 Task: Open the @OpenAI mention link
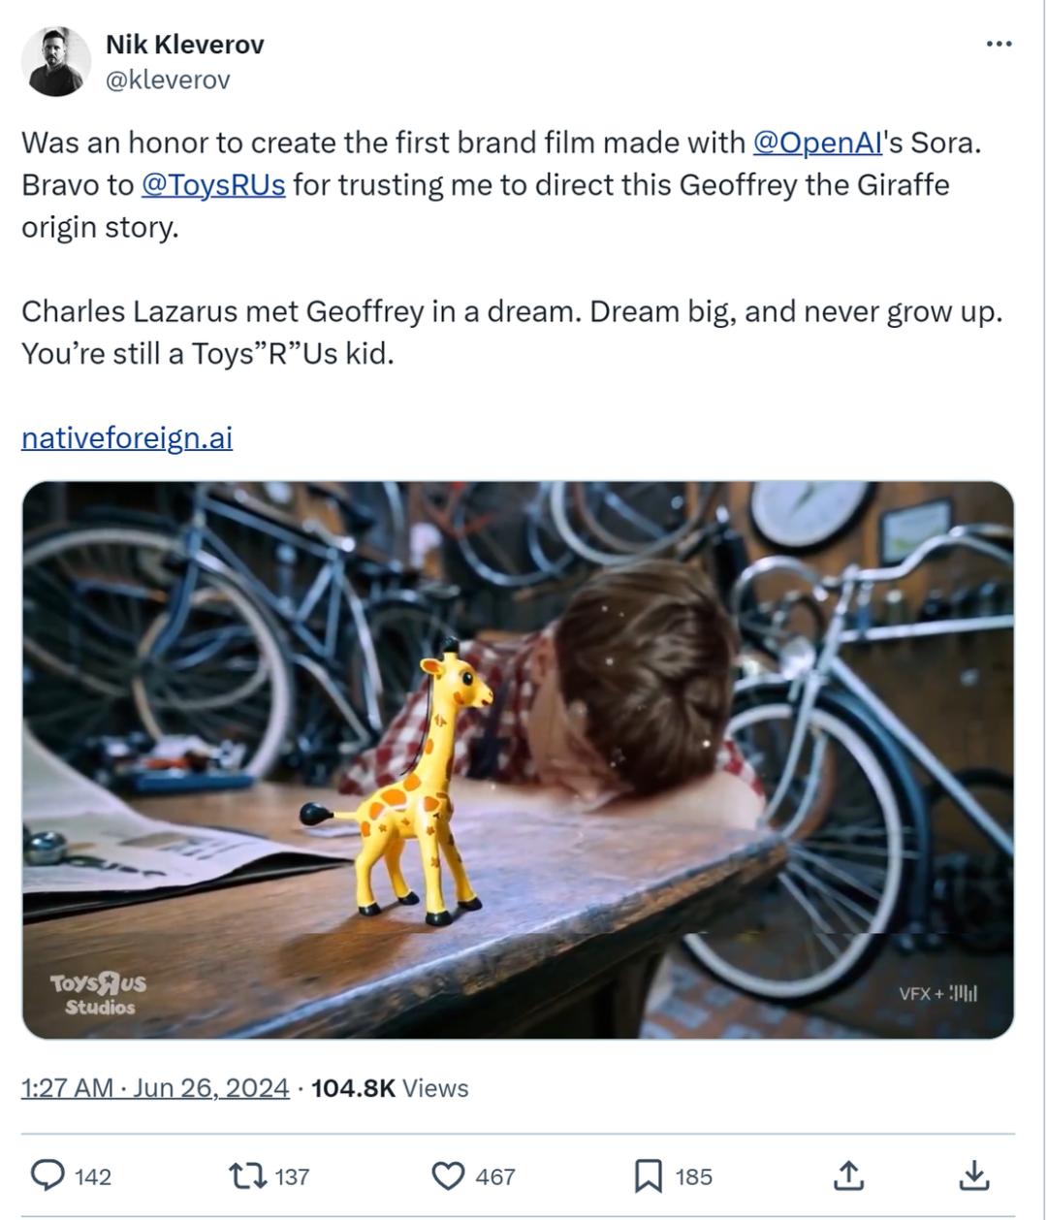(x=817, y=143)
